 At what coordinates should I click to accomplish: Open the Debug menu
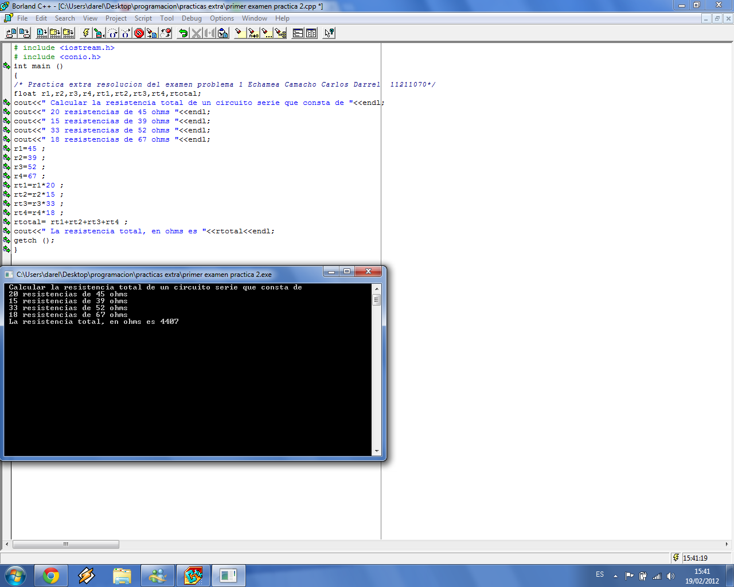[x=192, y=18]
